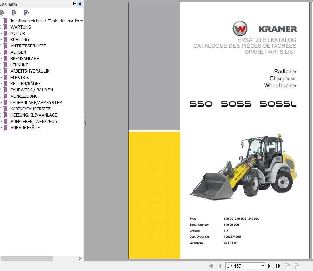
Task: Jump to the KETTEN/RÄDER bookmark
Action: pos(25,84)
